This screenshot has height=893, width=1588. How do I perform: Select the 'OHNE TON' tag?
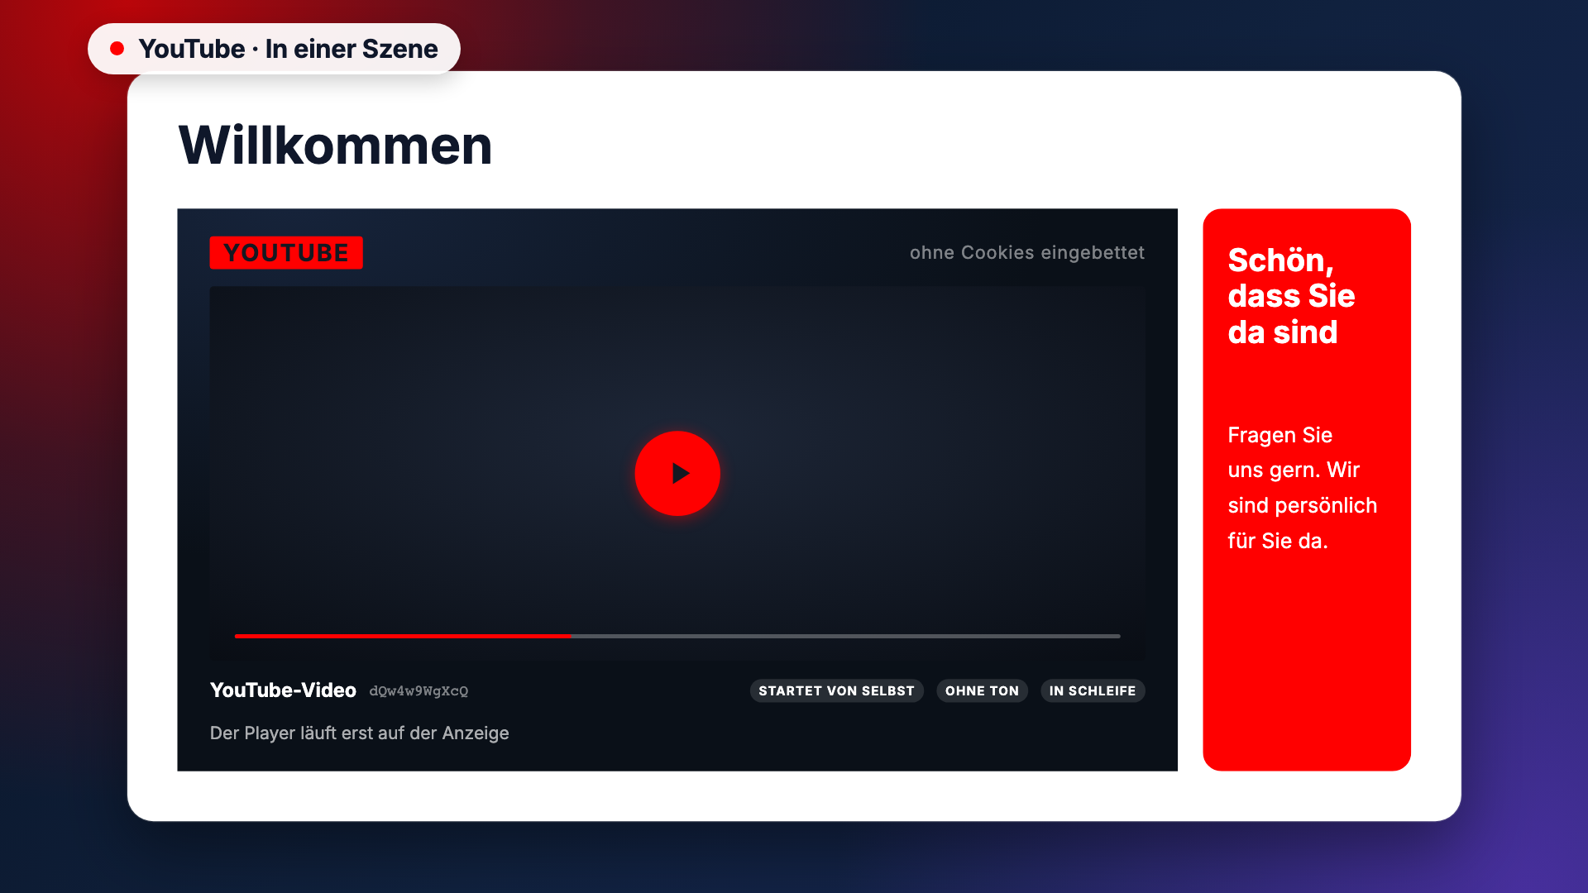[982, 691]
